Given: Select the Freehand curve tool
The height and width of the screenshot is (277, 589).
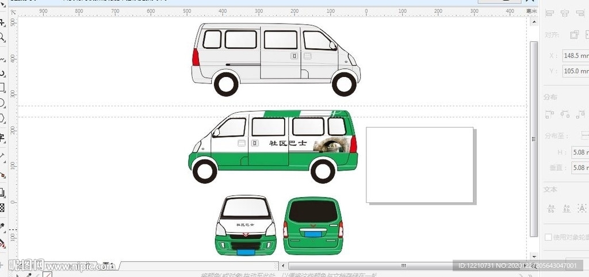Looking at the screenshot, I should (2, 59).
